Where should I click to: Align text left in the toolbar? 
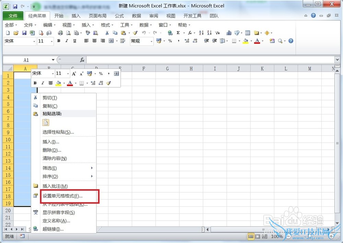tap(86, 41)
